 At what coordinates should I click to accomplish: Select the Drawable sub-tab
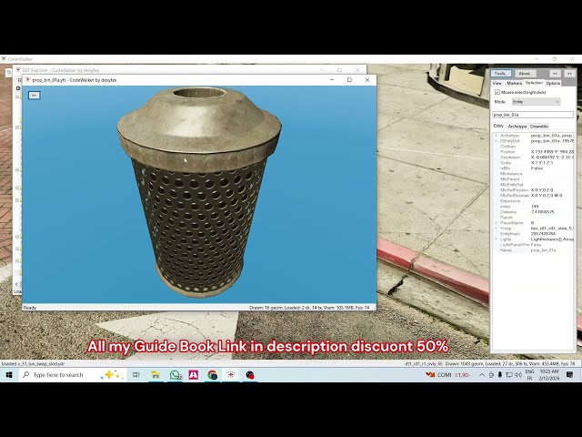539,127
